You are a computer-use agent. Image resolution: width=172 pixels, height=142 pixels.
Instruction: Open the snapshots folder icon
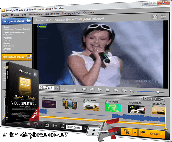(163, 17)
